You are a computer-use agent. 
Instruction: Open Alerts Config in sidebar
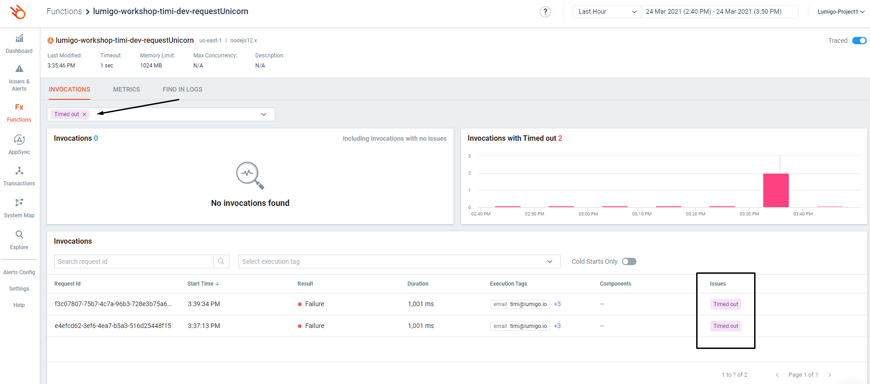click(x=19, y=272)
